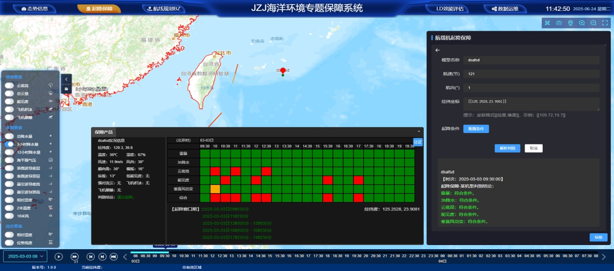Click the plane icon next to 飞机积冰

(x=50, y=109)
